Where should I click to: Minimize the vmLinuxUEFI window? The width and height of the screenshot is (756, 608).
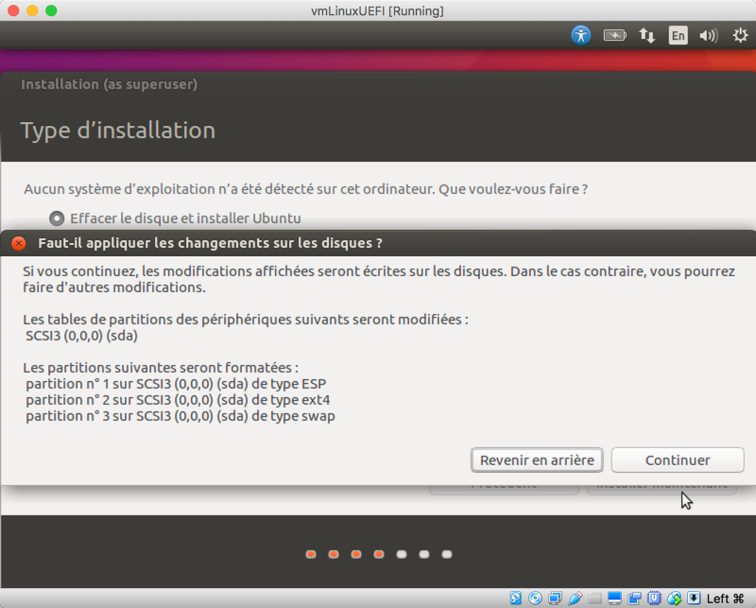point(32,10)
